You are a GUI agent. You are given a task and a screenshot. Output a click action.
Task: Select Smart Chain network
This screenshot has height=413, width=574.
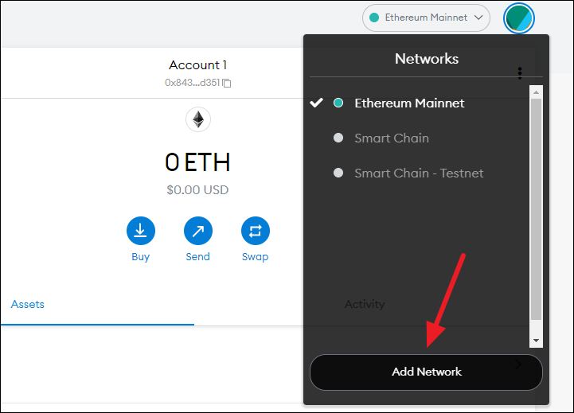392,138
